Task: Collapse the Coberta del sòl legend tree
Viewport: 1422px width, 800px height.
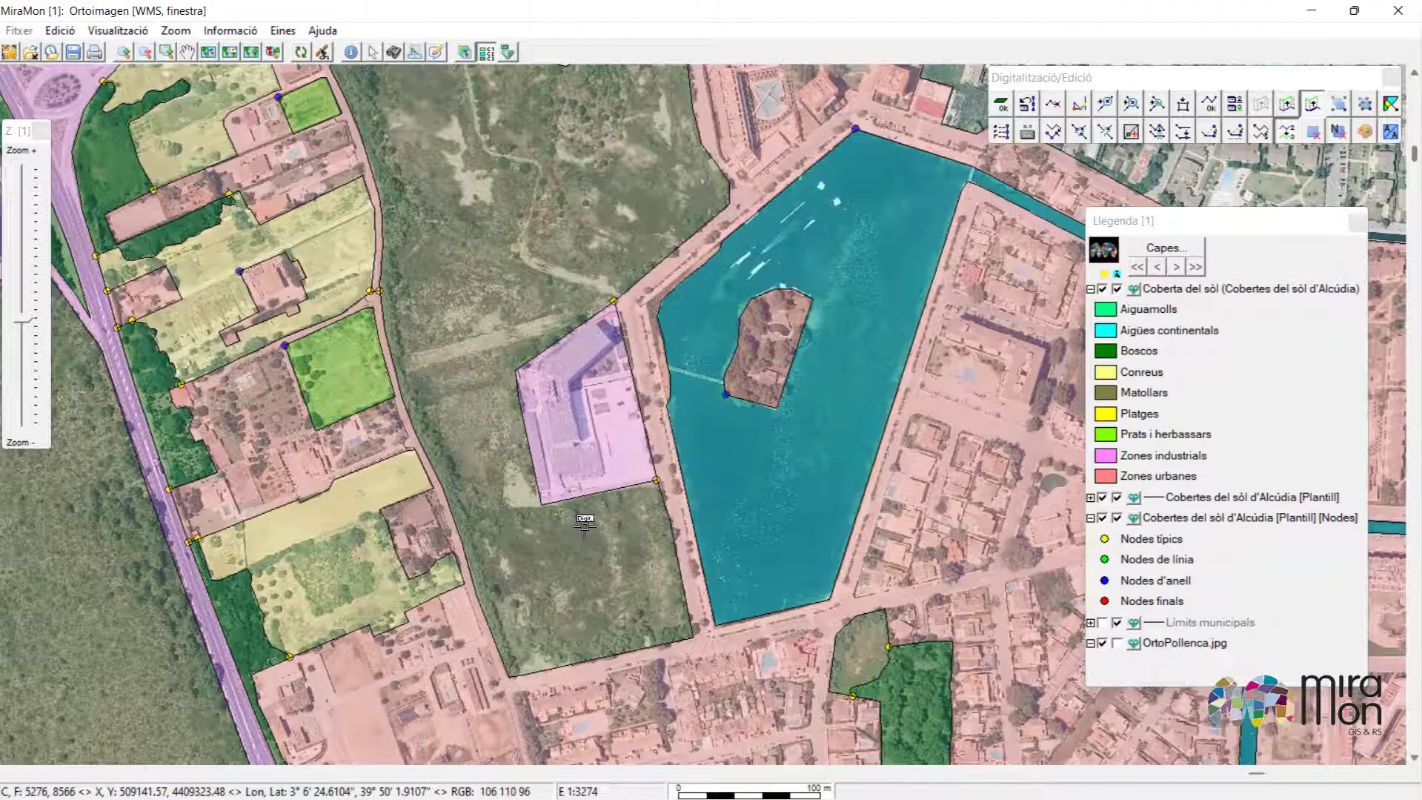Action: (x=1091, y=289)
